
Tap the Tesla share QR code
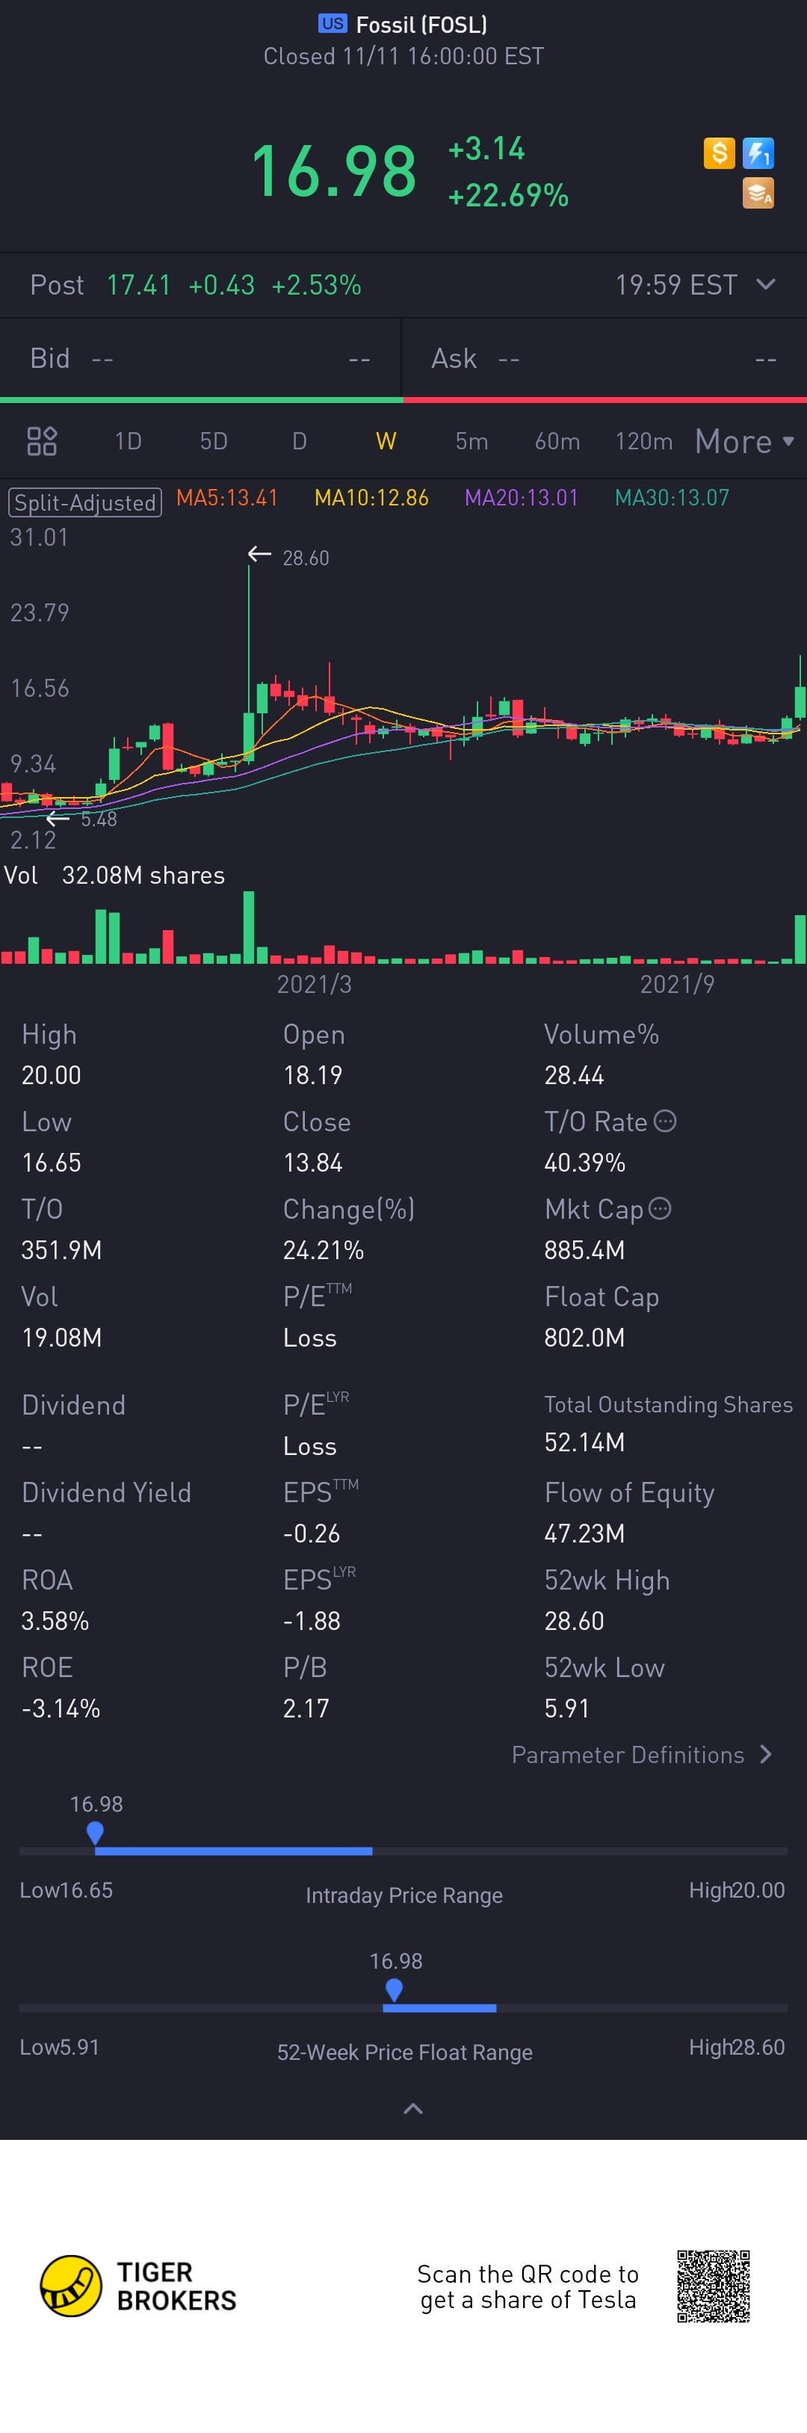click(x=713, y=2286)
